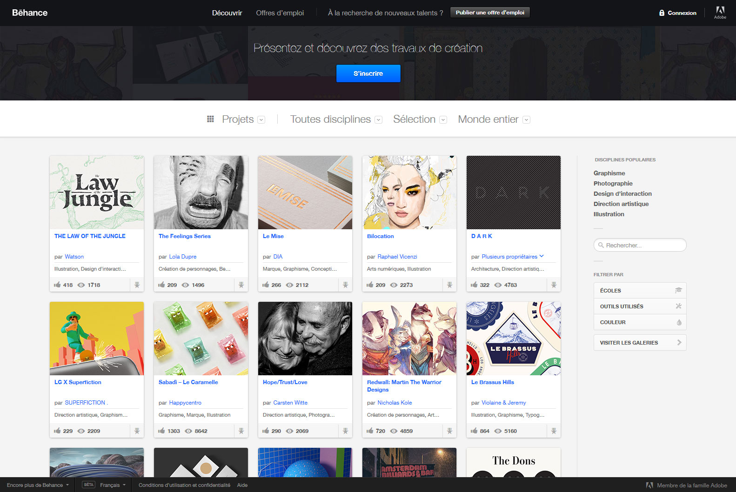Click the Behance logo
This screenshot has height=492, width=736.
click(30, 13)
